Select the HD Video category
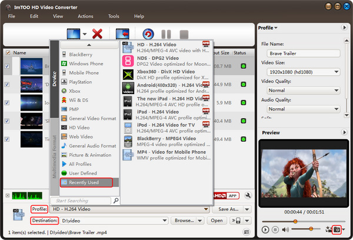353x240 pixels. pos(89,128)
